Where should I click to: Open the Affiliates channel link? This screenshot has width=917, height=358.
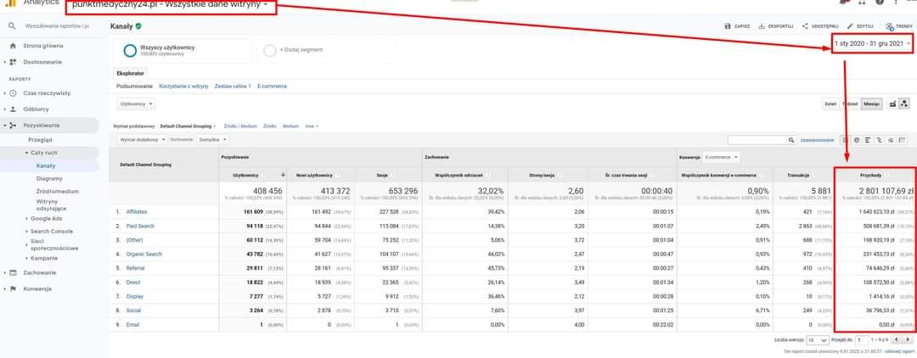(x=136, y=211)
